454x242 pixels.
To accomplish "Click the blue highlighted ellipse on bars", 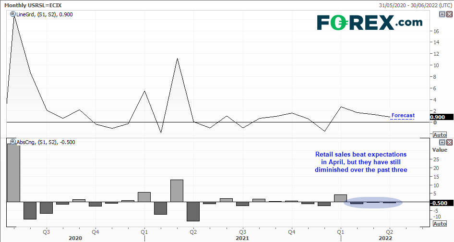I will (x=373, y=203).
